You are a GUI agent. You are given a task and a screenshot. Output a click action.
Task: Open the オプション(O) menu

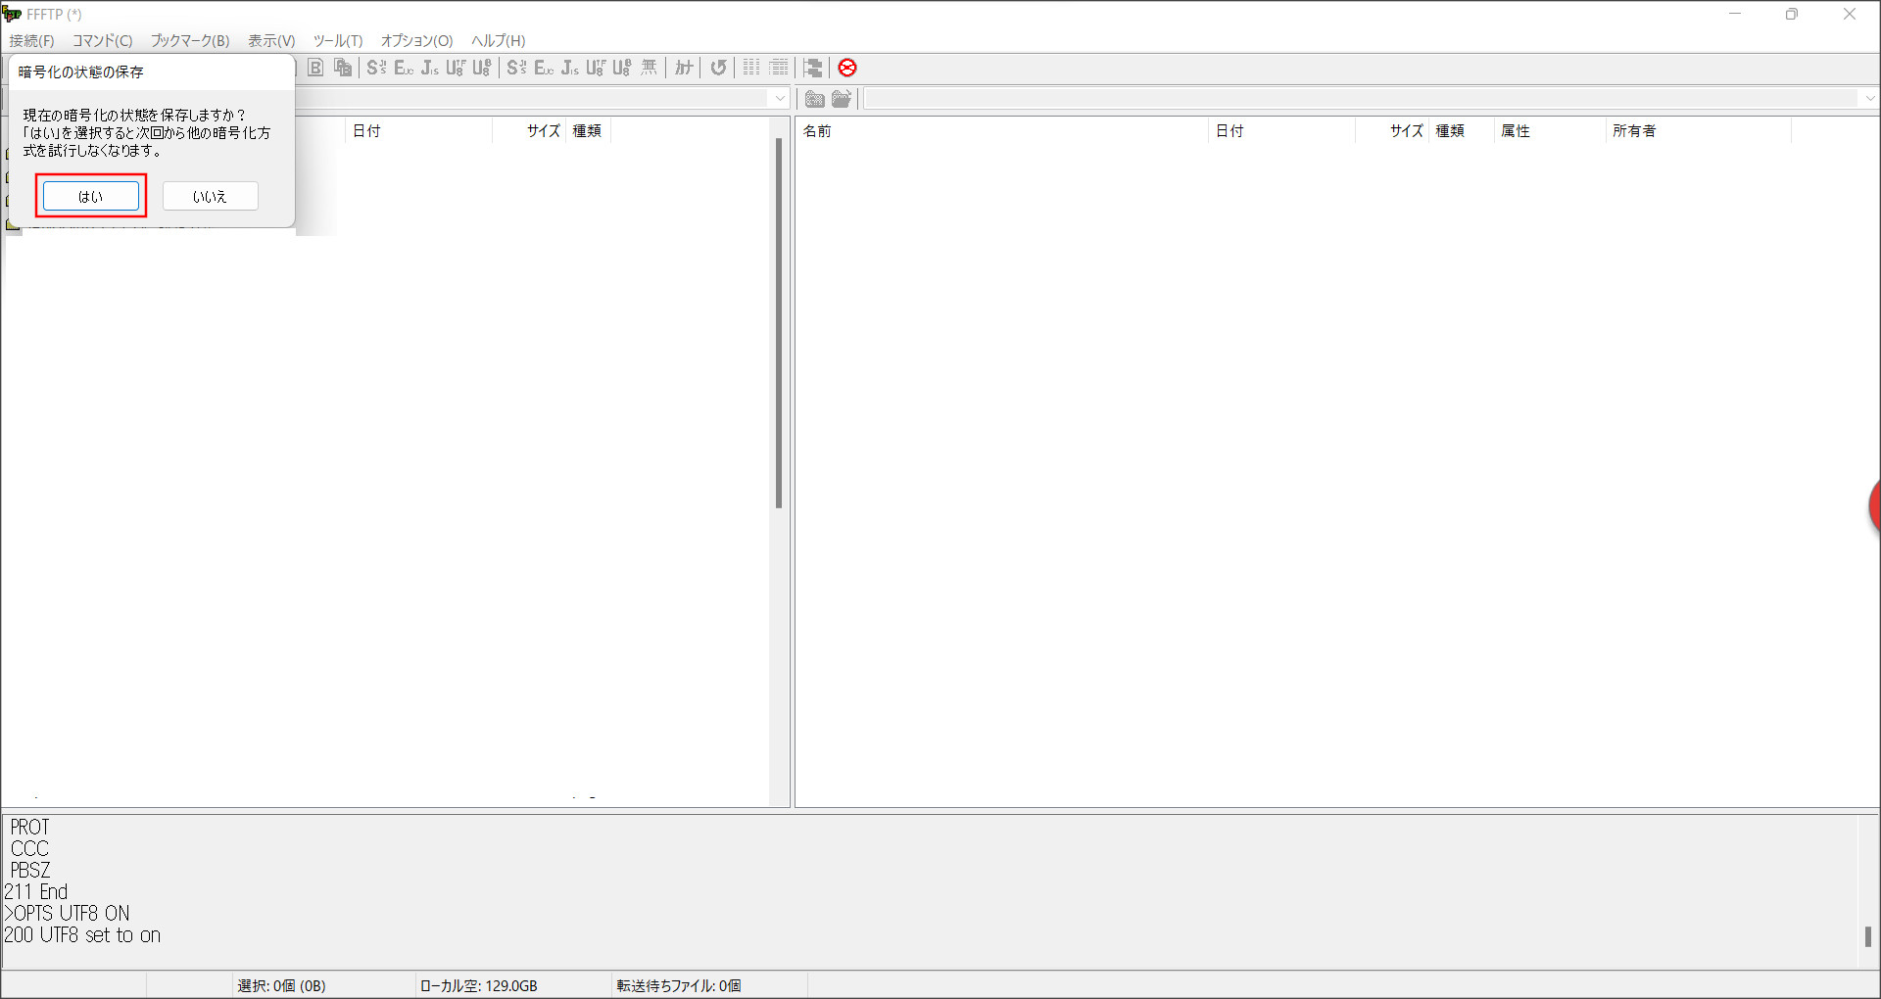pyautogui.click(x=416, y=41)
